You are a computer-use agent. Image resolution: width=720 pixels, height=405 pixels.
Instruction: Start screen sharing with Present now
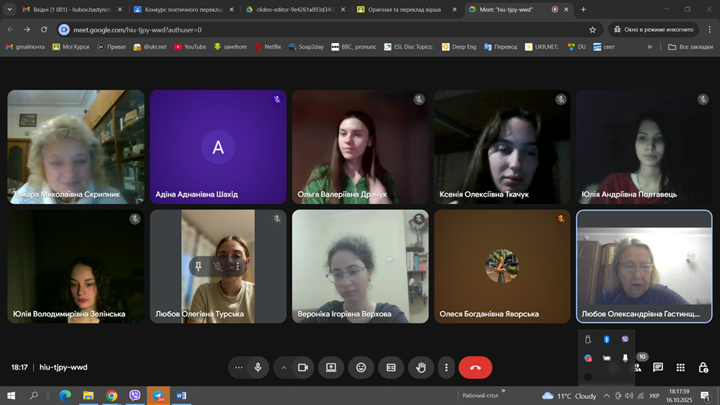331,367
